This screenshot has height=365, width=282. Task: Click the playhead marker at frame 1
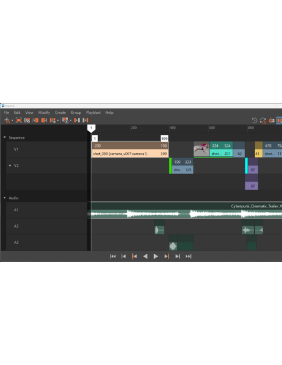click(x=91, y=128)
